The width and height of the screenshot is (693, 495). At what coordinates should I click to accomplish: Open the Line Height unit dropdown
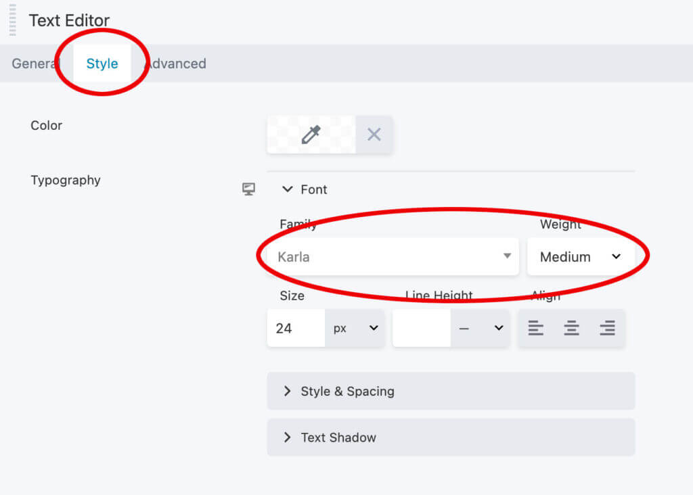pyautogui.click(x=480, y=328)
